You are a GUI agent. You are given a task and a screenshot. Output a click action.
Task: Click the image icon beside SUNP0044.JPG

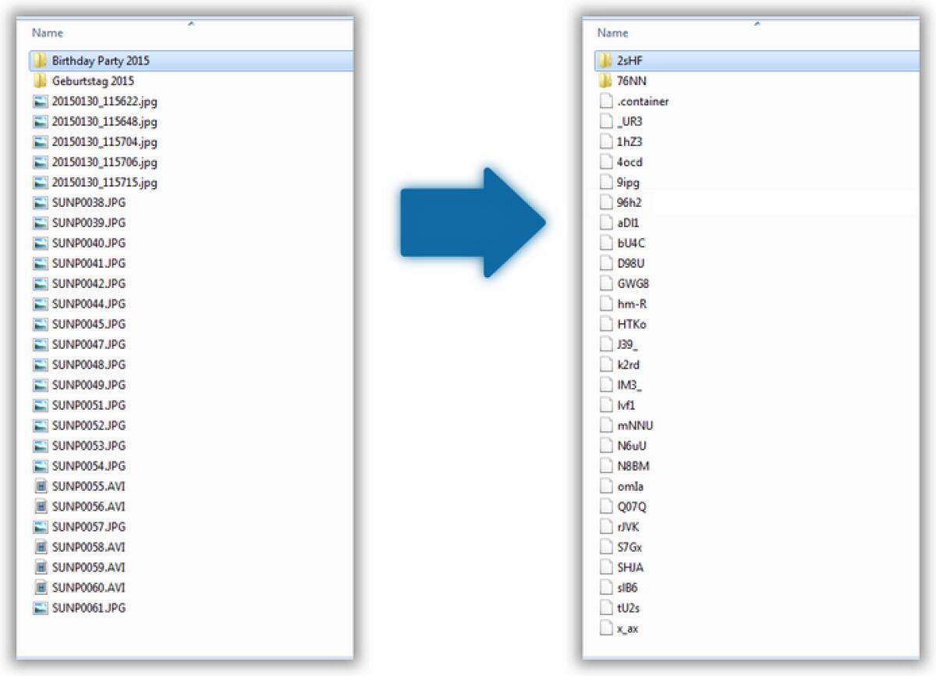point(42,304)
